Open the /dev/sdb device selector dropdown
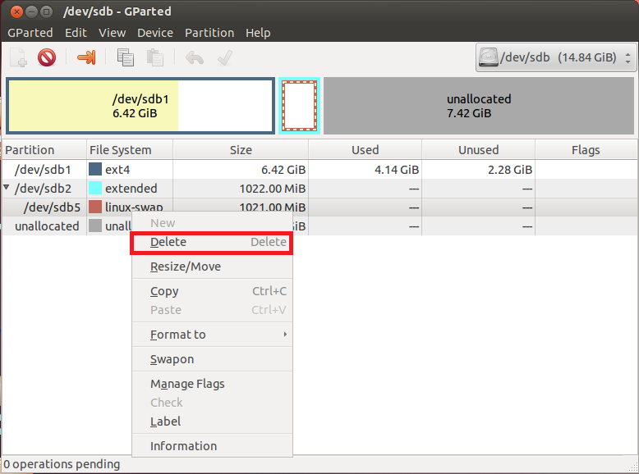 point(556,58)
